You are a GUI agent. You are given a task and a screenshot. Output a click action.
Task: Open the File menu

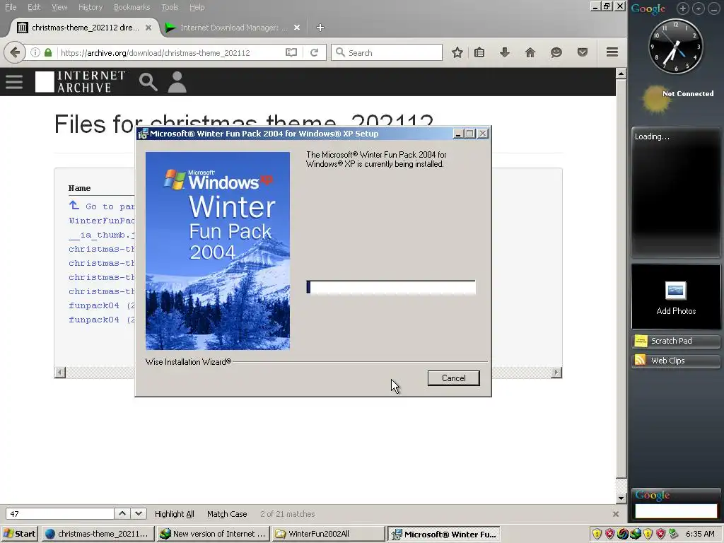click(11, 7)
